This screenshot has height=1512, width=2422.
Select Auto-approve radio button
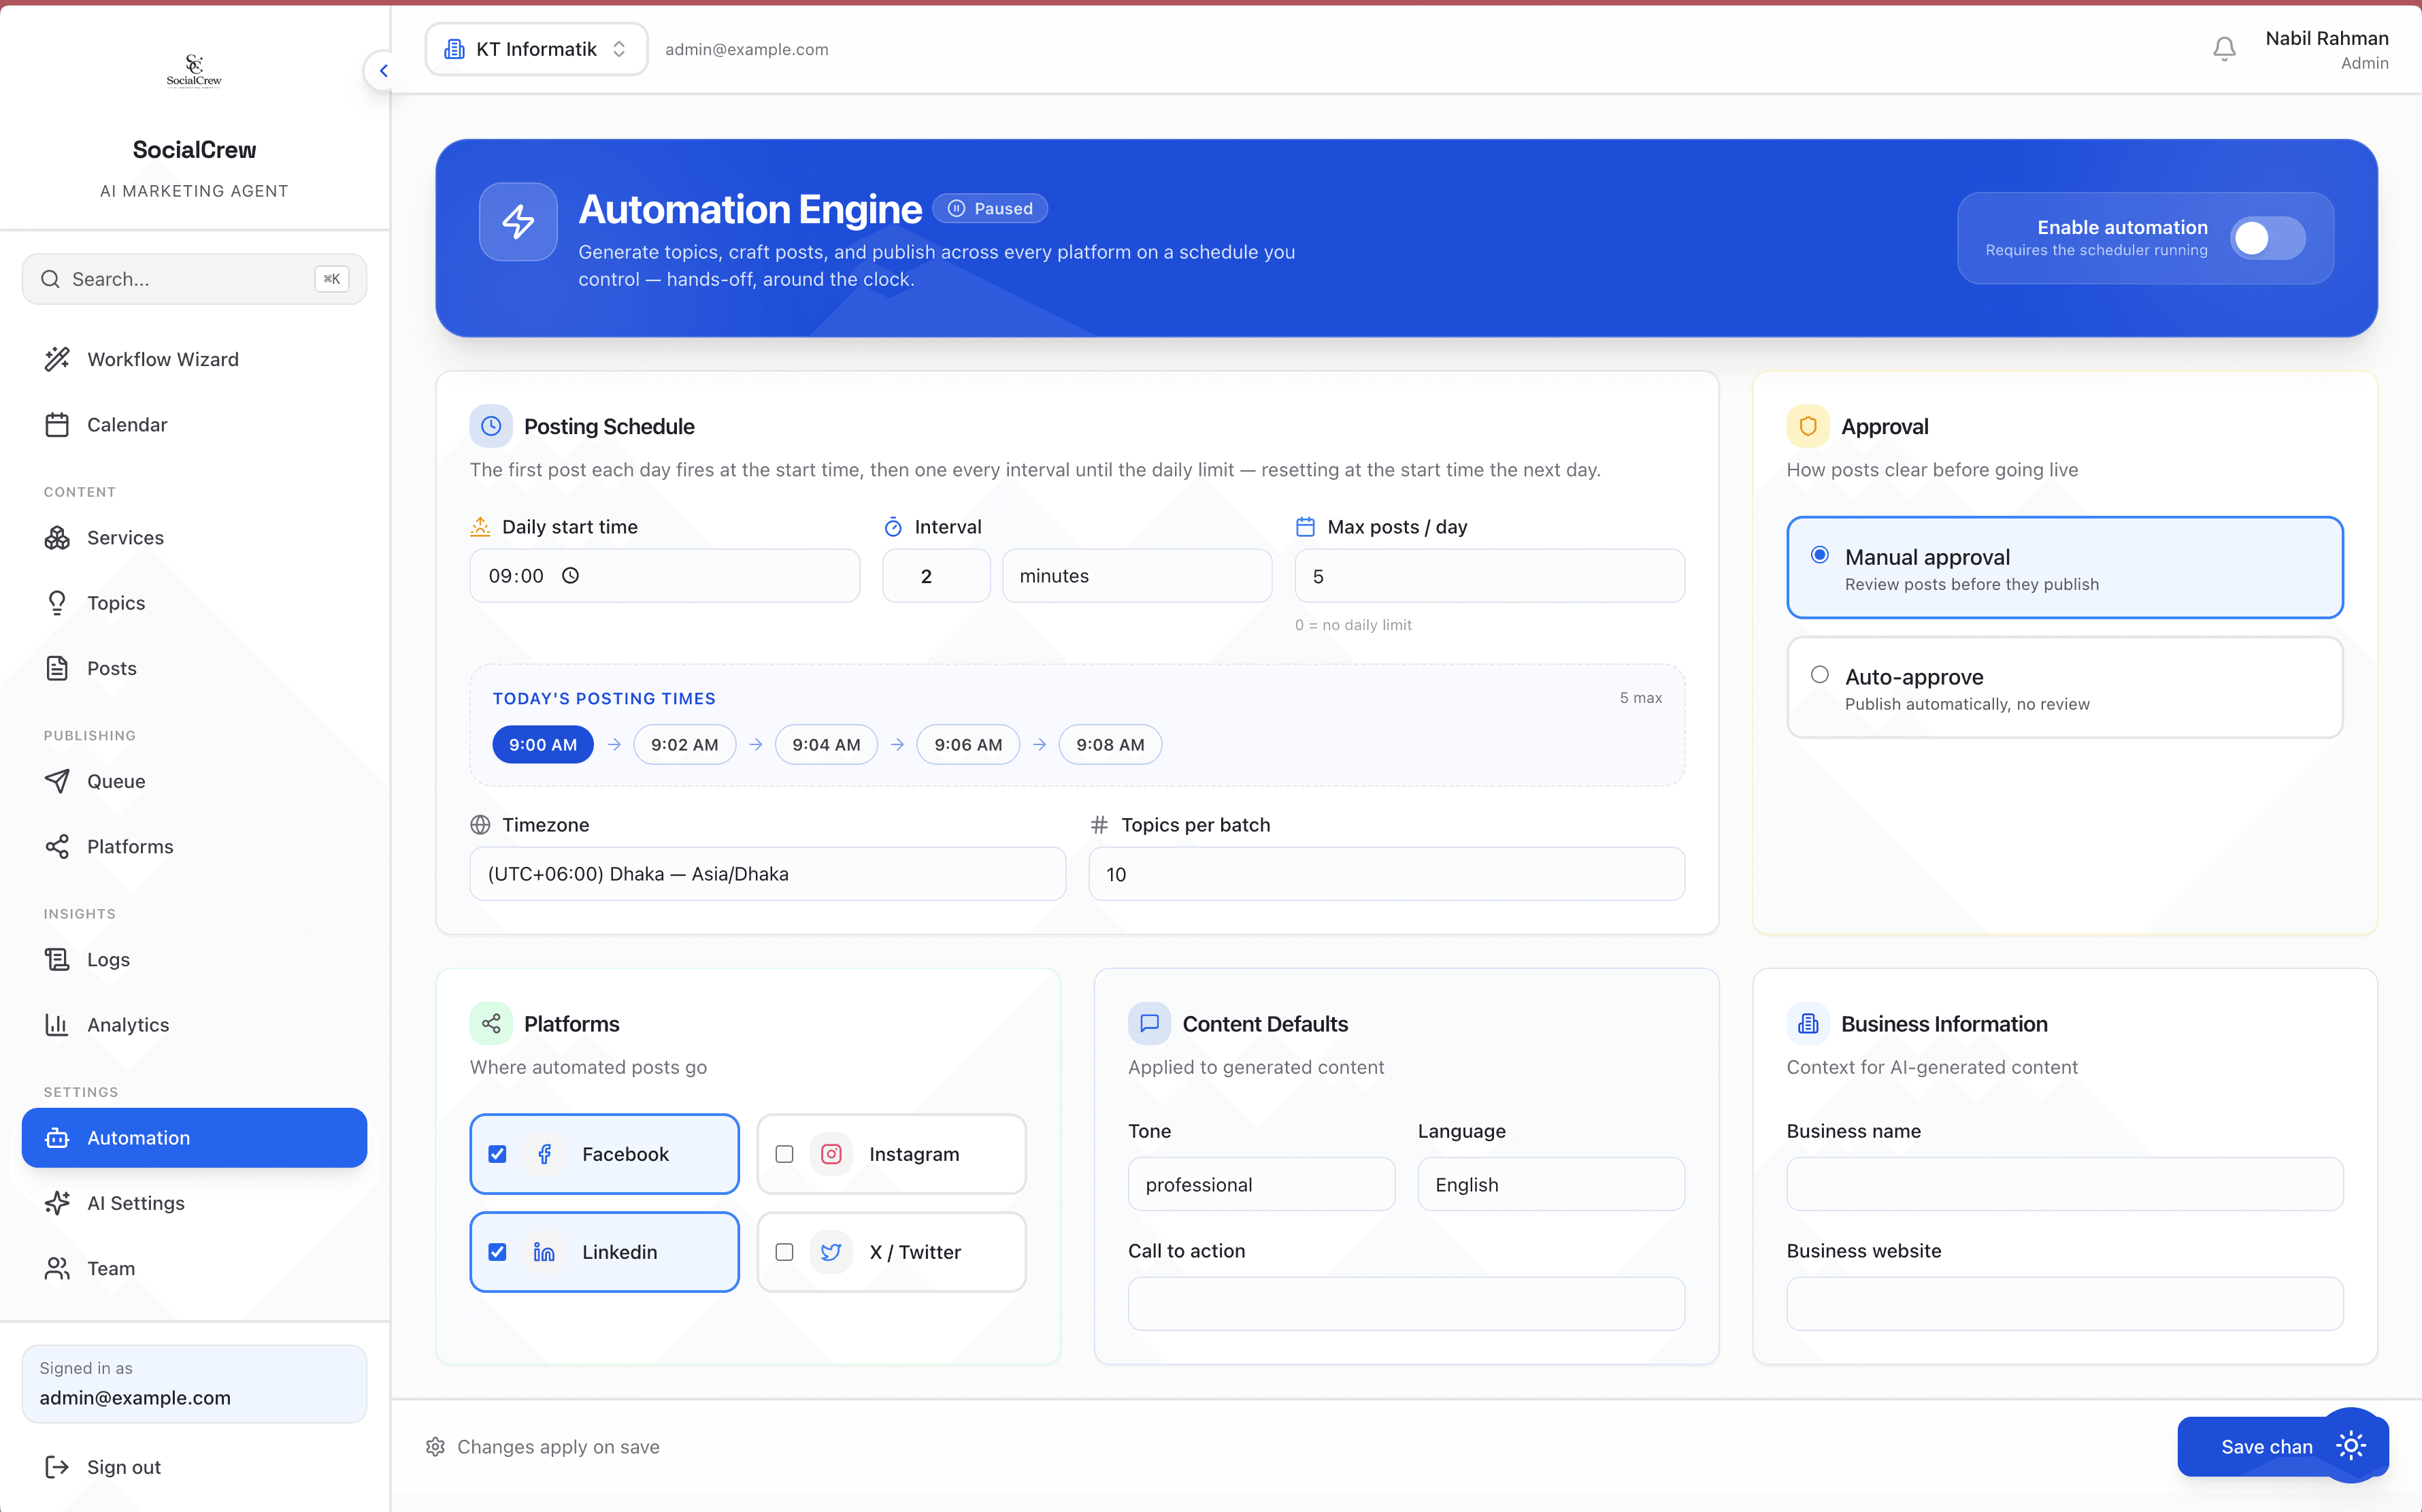click(x=1819, y=675)
